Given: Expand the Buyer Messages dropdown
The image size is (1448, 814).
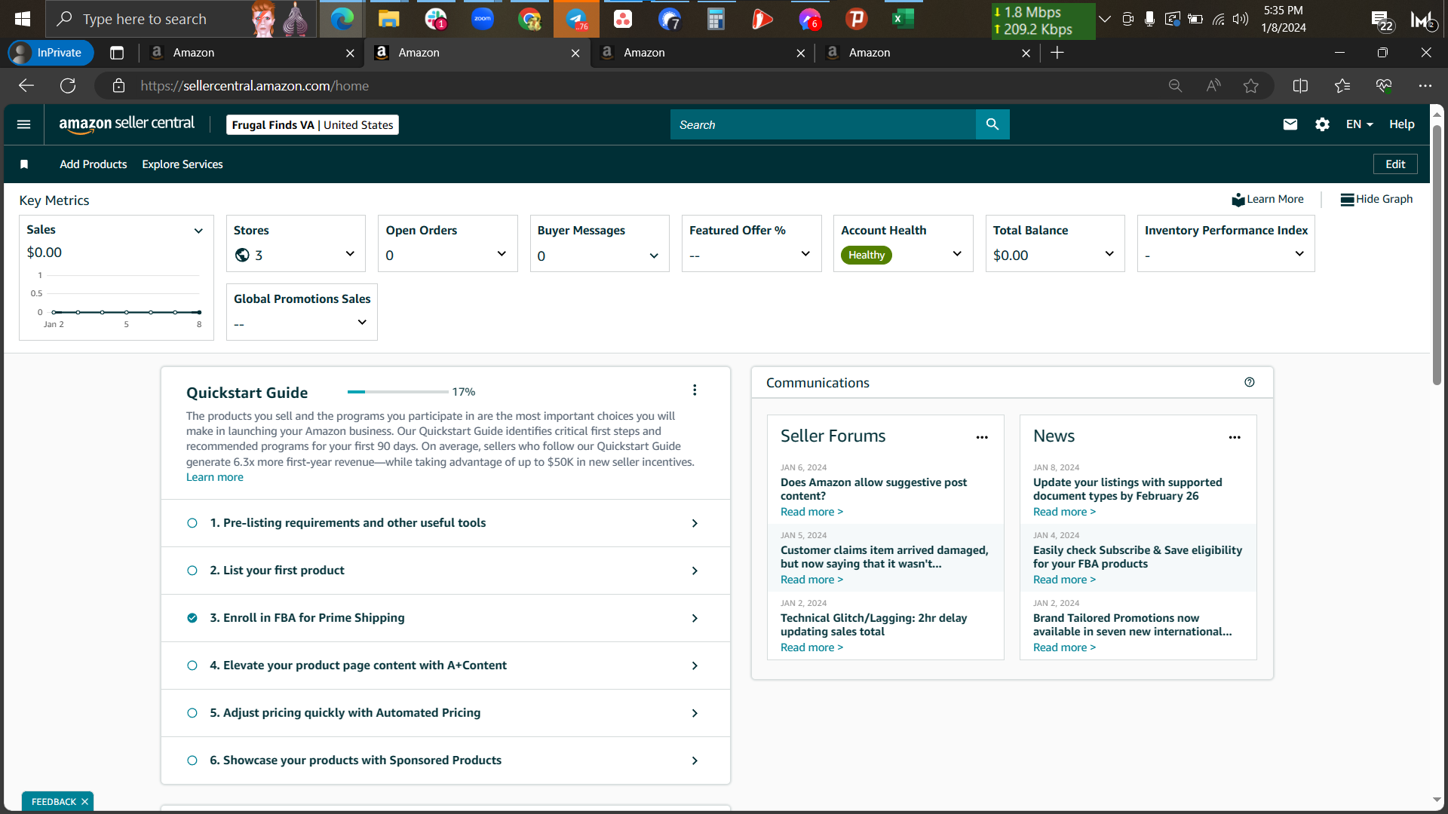Looking at the screenshot, I should tap(654, 256).
